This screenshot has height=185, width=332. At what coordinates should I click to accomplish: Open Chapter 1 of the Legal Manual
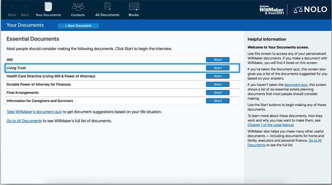tap(271, 124)
